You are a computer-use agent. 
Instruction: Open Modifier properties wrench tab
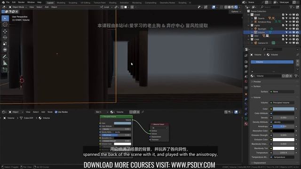pyautogui.click(x=246, y=99)
